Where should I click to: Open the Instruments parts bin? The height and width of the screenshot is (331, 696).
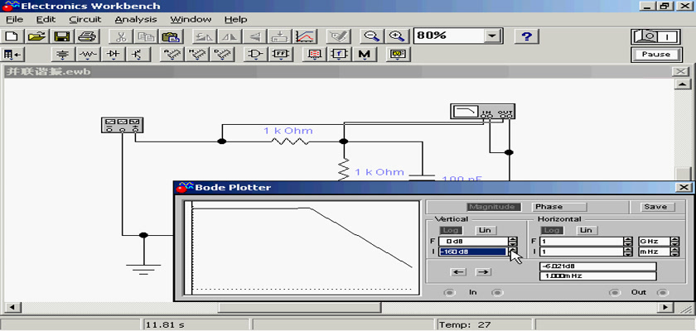point(398,55)
